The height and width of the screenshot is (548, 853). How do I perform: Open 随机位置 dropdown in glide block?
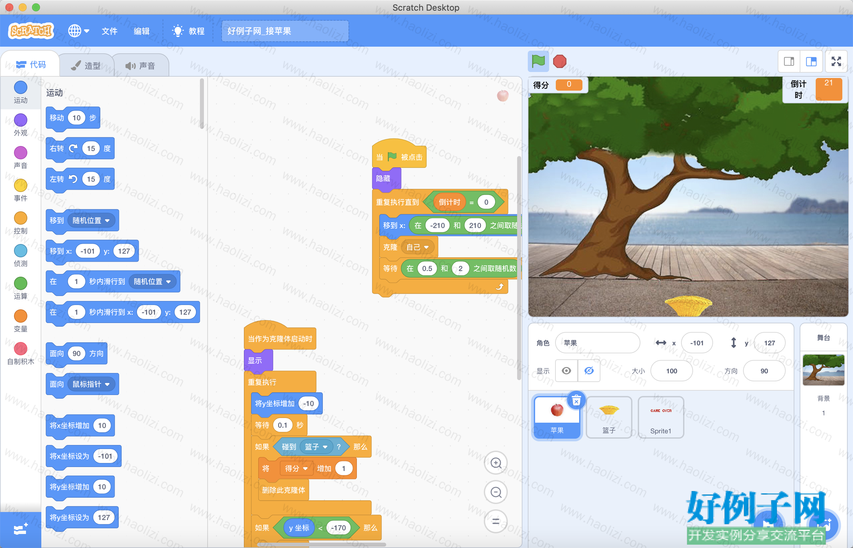[153, 281]
